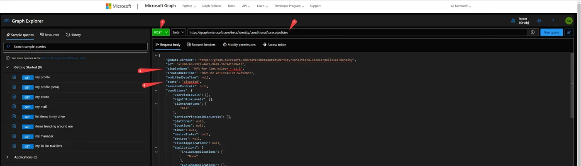
Task: Open the Microsoft Graph API Reference docs link
Action: [x=63, y=58]
